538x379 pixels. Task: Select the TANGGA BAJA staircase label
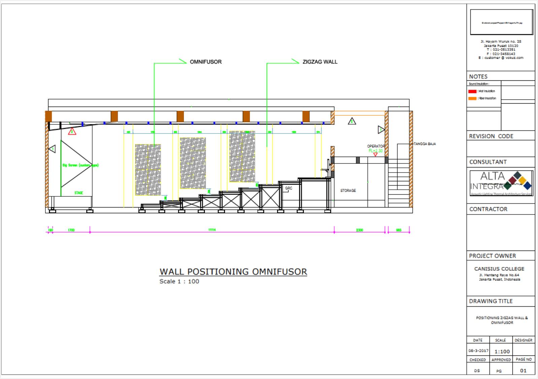pyautogui.click(x=425, y=144)
